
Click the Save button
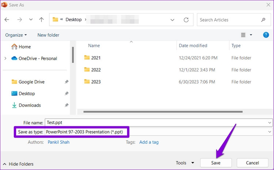216,163
